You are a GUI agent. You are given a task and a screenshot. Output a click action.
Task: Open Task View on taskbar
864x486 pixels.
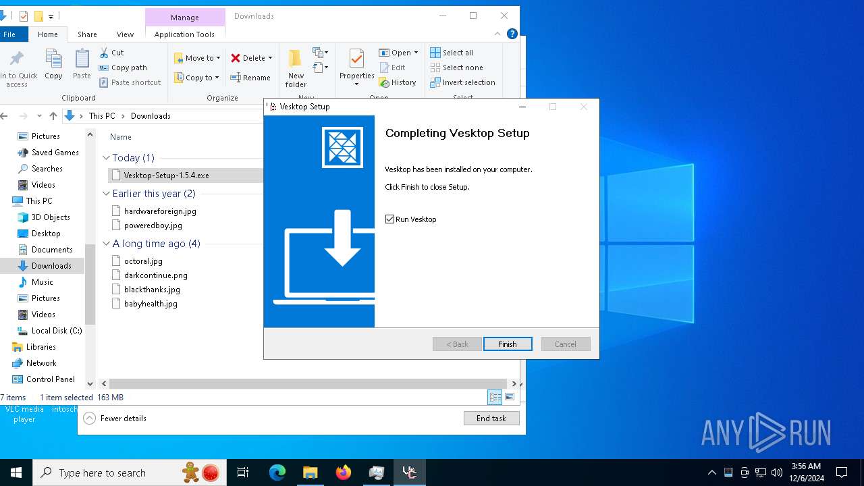coord(243,473)
